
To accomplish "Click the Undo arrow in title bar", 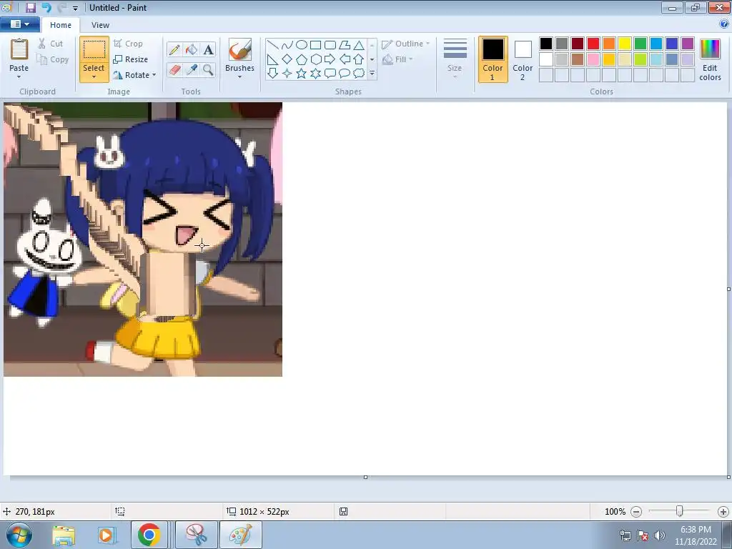I will [46, 7].
